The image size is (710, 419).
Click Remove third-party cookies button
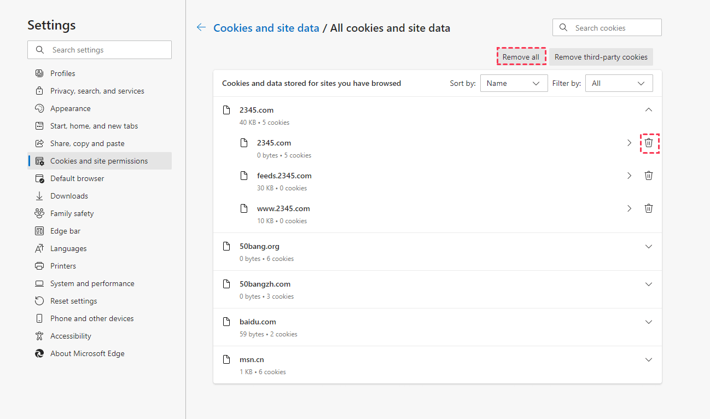(601, 57)
